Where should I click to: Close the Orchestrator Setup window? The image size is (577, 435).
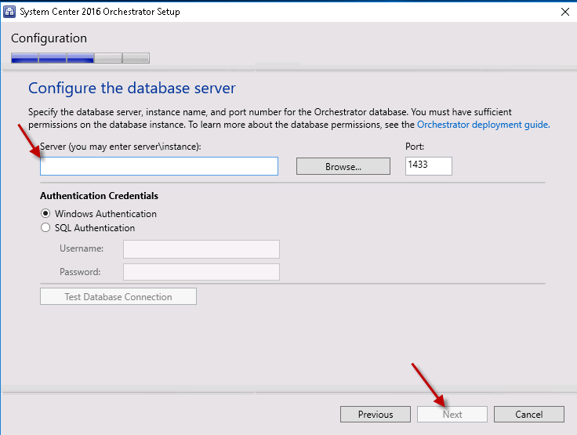click(564, 12)
